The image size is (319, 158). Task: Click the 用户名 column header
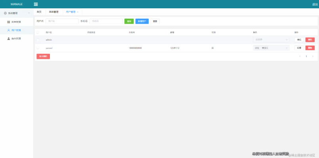(49, 32)
